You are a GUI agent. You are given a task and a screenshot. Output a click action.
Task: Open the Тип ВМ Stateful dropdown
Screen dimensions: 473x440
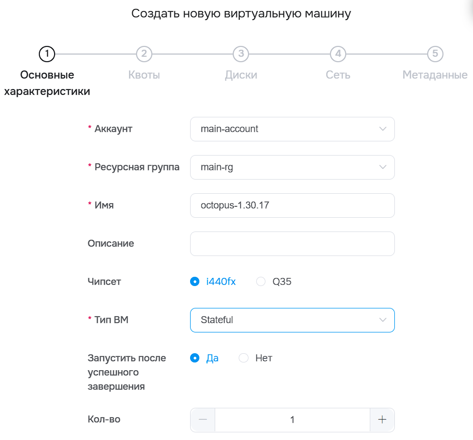[x=292, y=320]
